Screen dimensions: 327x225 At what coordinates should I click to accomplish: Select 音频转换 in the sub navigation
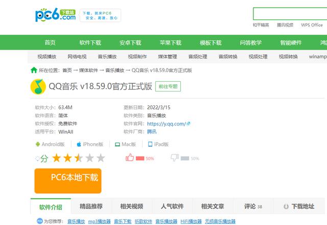point(228,57)
